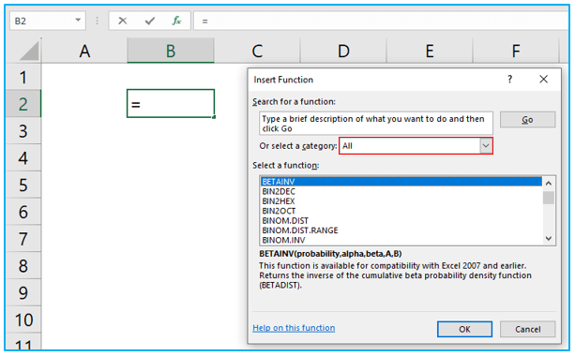This screenshot has height=356, width=575.
Task: Click into the formula bar
Action: click(x=382, y=21)
